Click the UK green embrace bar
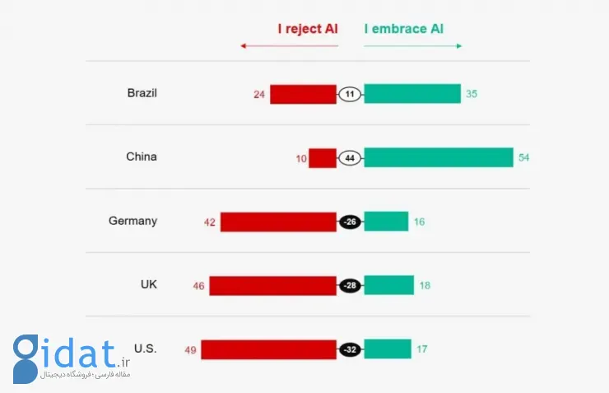 pos(388,285)
